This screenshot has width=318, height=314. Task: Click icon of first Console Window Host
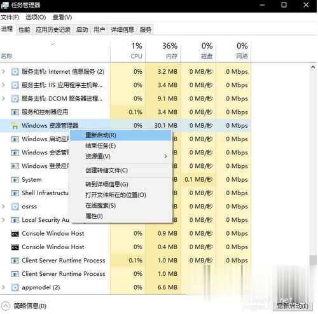pos(15,234)
